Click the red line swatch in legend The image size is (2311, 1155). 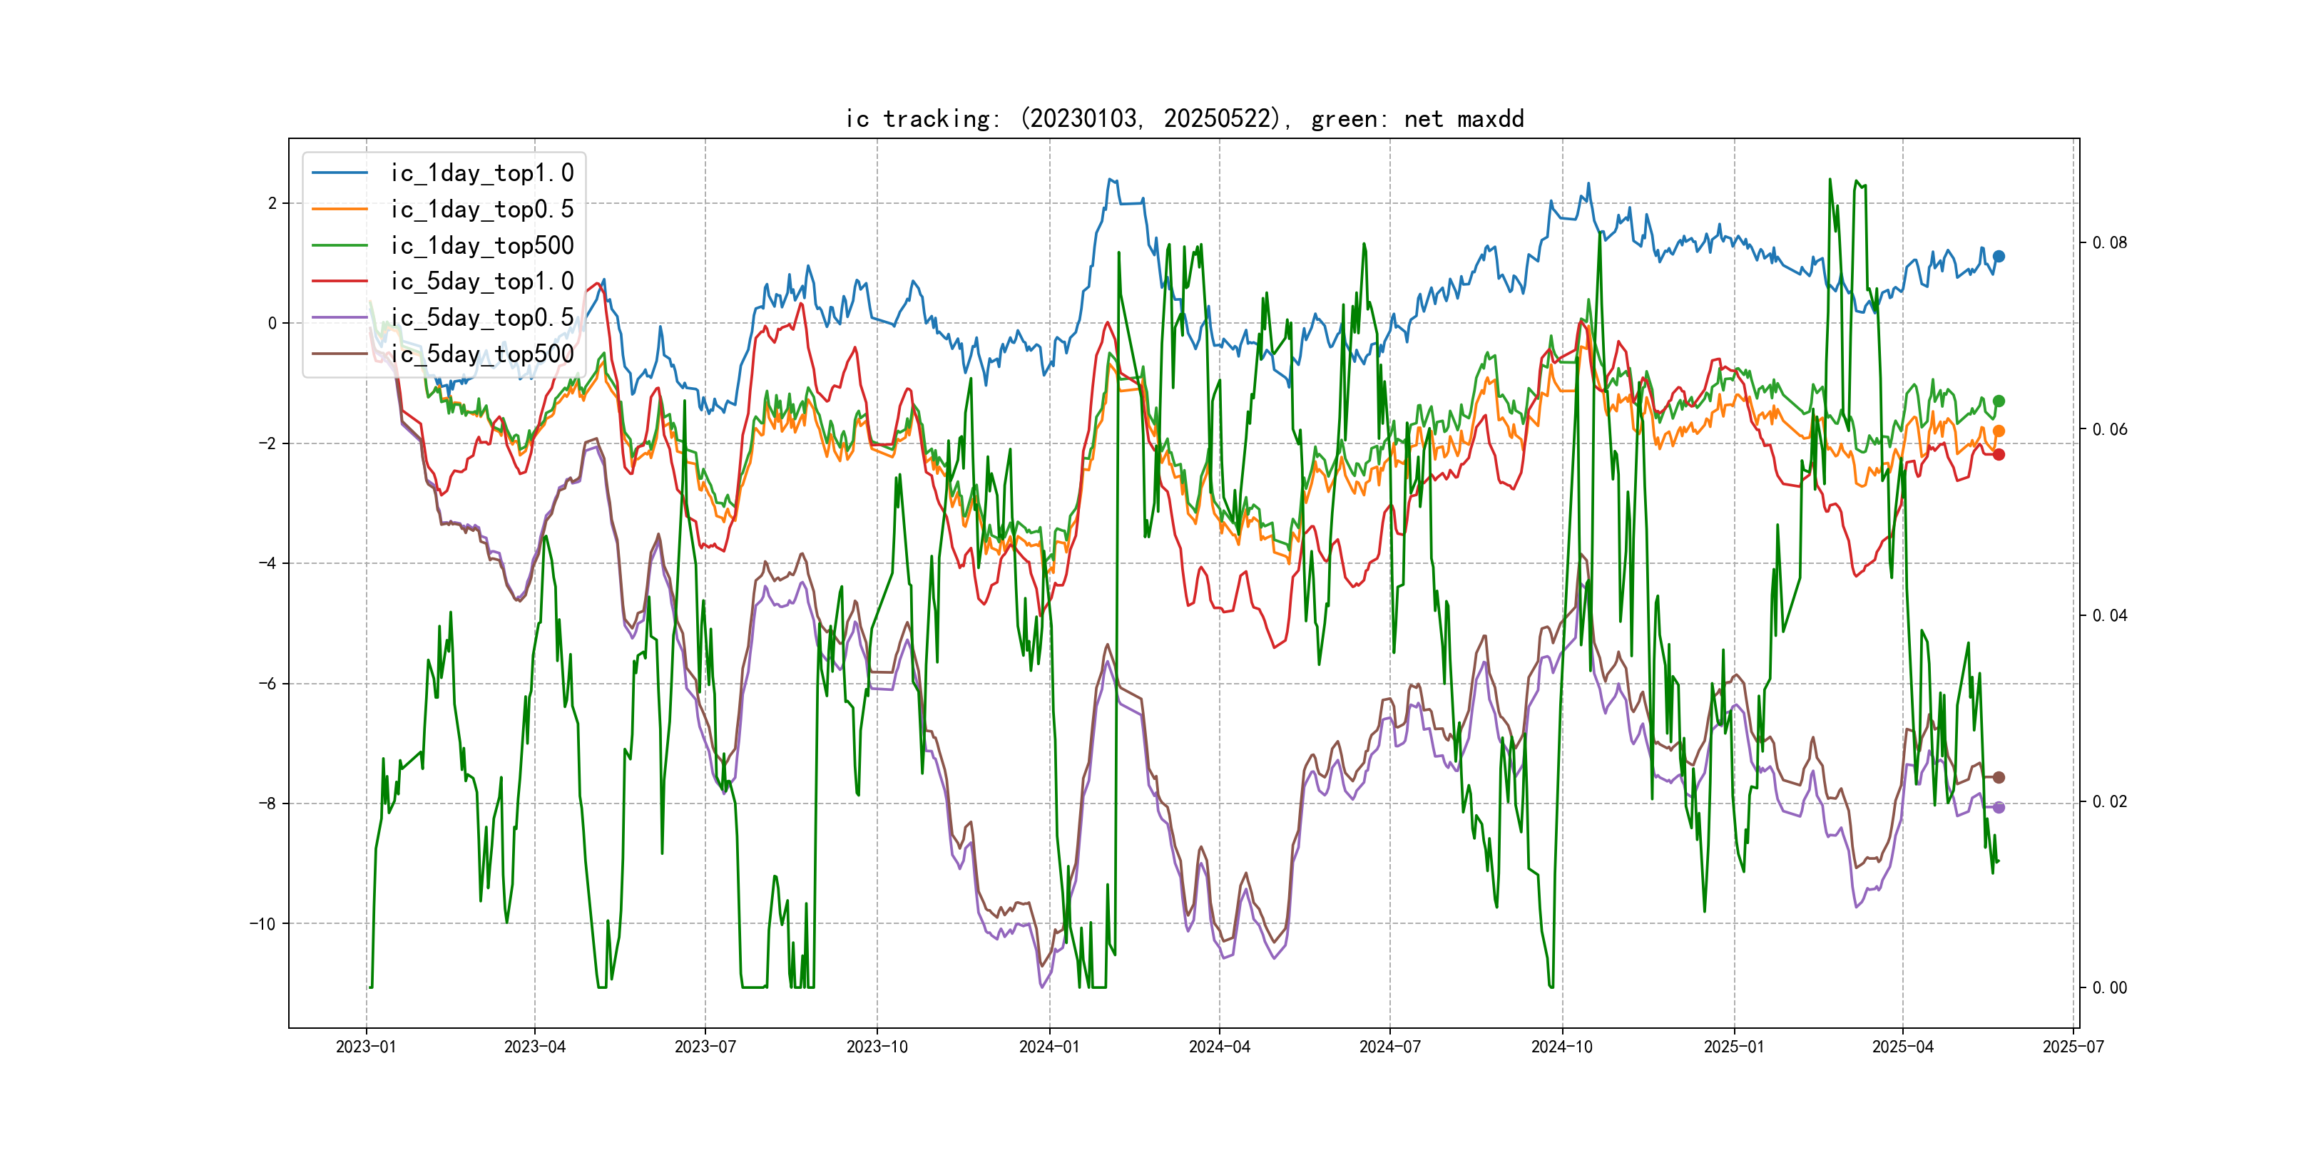(x=339, y=282)
